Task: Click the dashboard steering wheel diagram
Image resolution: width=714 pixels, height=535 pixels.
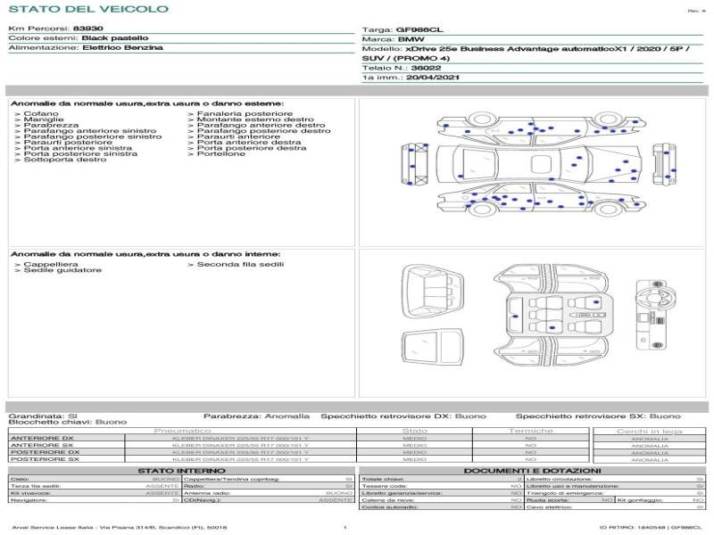Action: pyautogui.click(x=656, y=315)
